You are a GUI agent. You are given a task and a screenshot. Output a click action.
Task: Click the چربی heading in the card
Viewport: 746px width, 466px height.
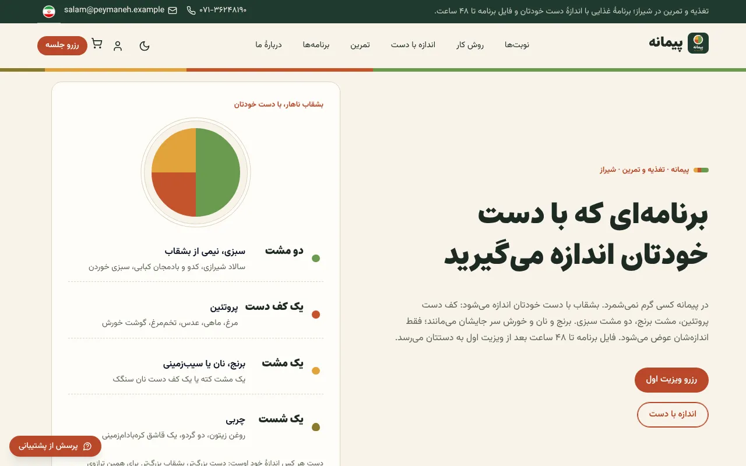tap(235, 420)
